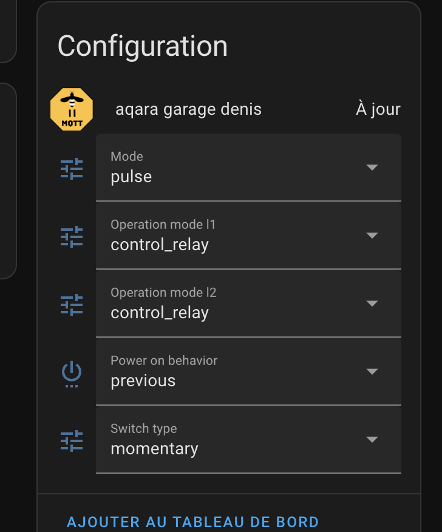This screenshot has width=442, height=532.
Task: Expand the Switch type dropdown arrow
Action: [372, 439]
